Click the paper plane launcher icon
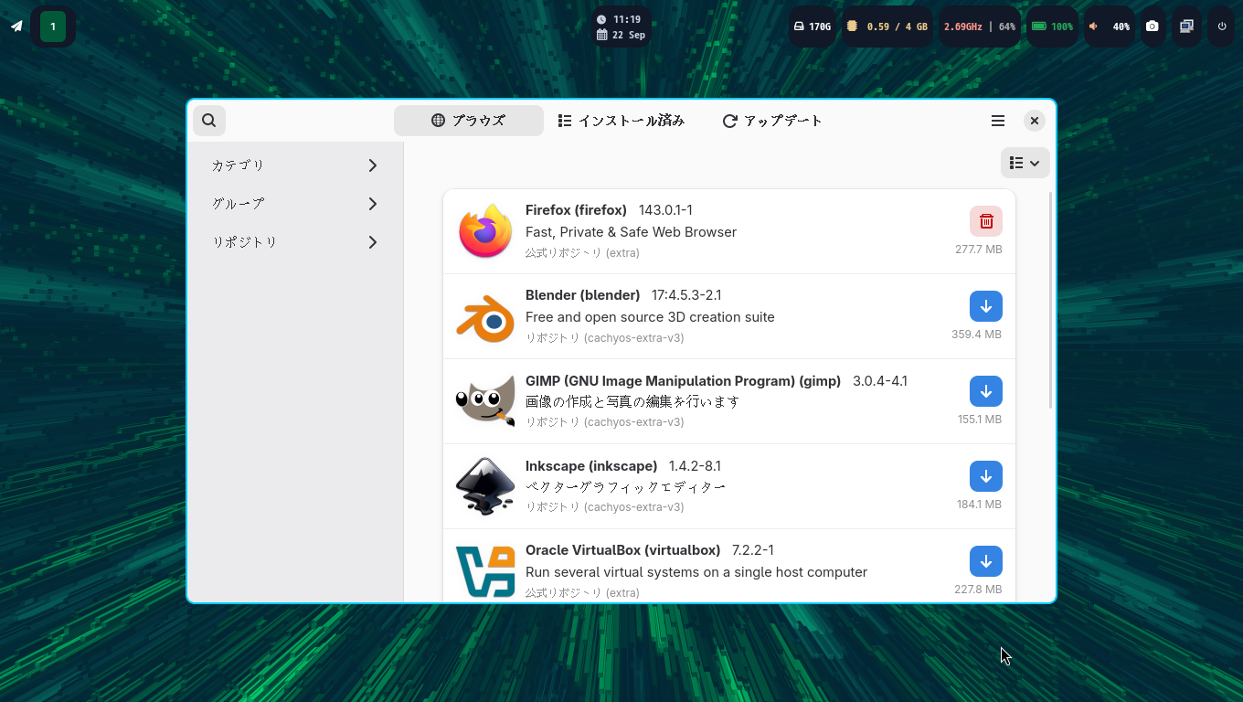The width and height of the screenshot is (1243, 702). click(x=16, y=27)
